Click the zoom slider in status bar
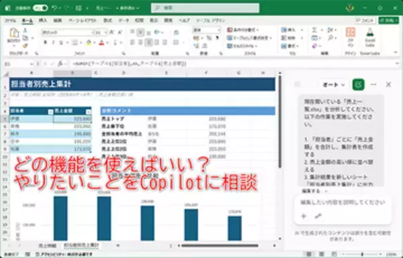The image size is (403, 258). point(362,254)
